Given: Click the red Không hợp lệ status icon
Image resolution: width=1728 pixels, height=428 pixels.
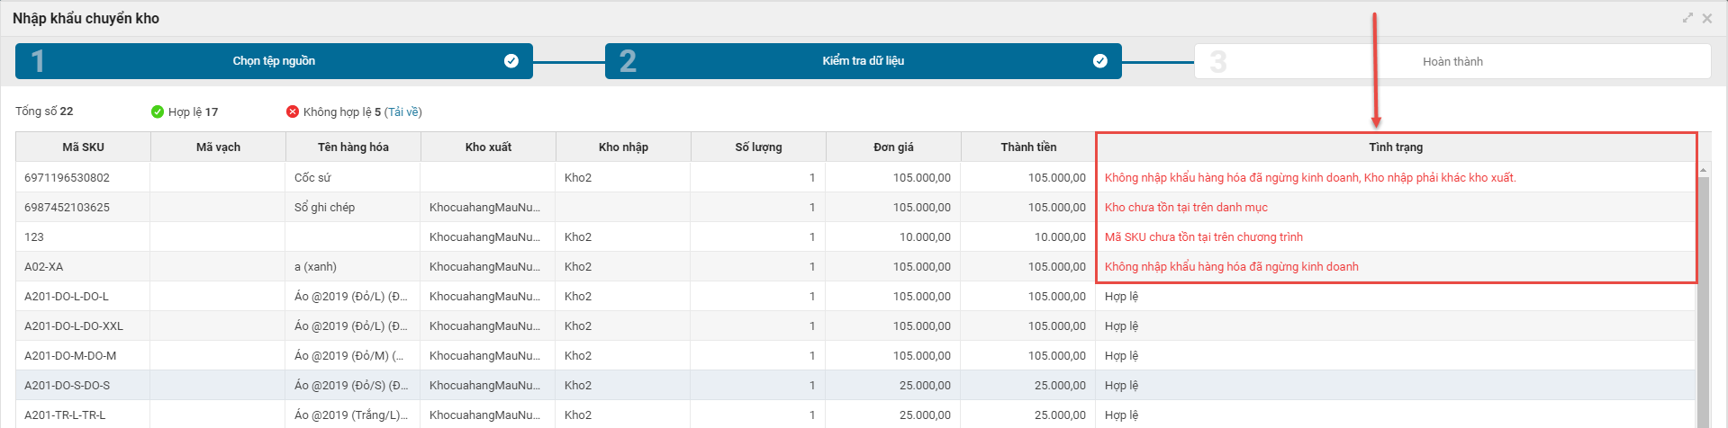Looking at the screenshot, I should click(x=293, y=111).
